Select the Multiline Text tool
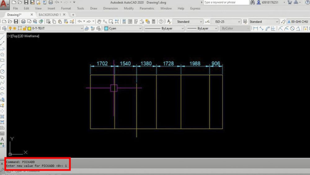310x175 pixels. pos(2,139)
